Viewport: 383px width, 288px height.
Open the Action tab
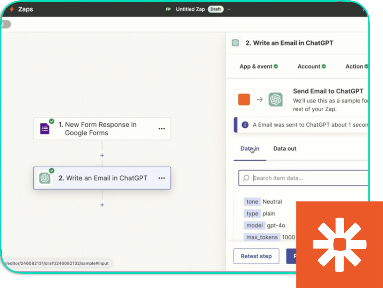coord(357,66)
